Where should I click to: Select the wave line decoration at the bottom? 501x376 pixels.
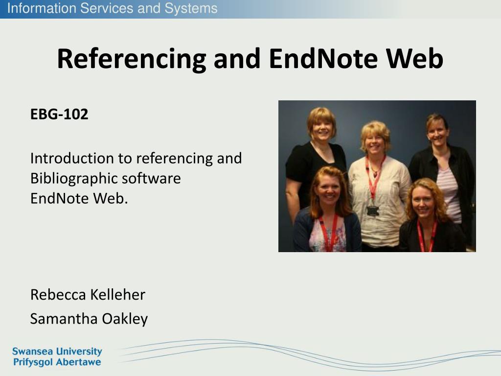point(307,355)
